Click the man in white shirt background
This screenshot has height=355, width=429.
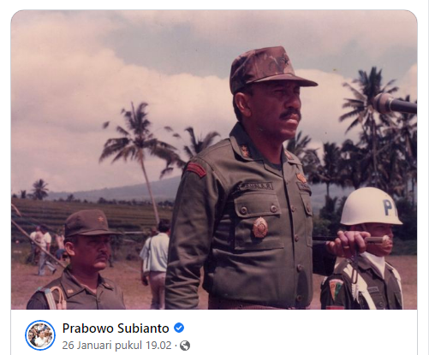[x=156, y=258]
